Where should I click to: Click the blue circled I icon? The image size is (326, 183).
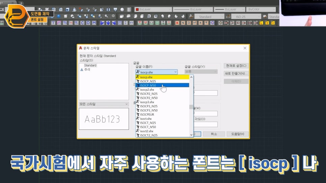(x=212, y=23)
